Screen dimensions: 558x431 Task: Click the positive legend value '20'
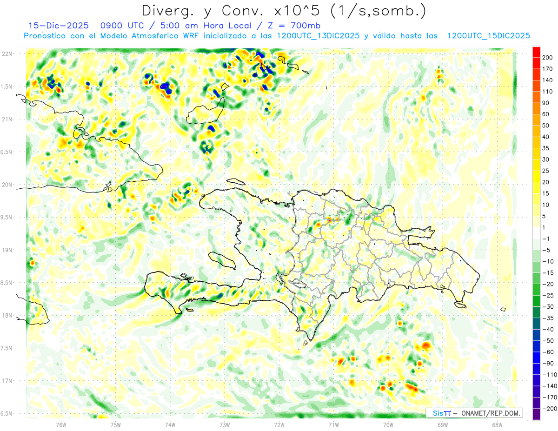pyautogui.click(x=546, y=182)
